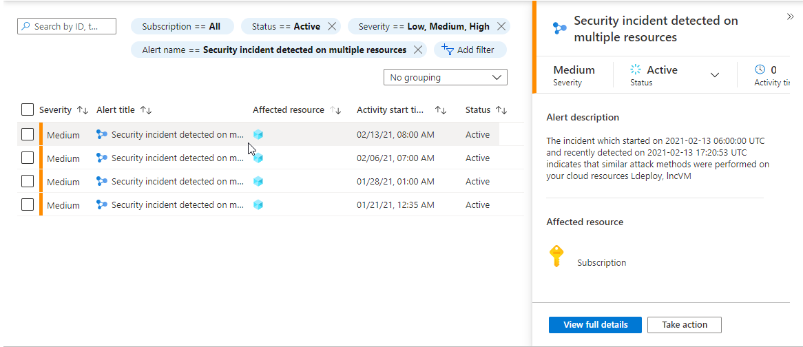
Task: Remove the Severity filter chip
Action: click(x=501, y=27)
